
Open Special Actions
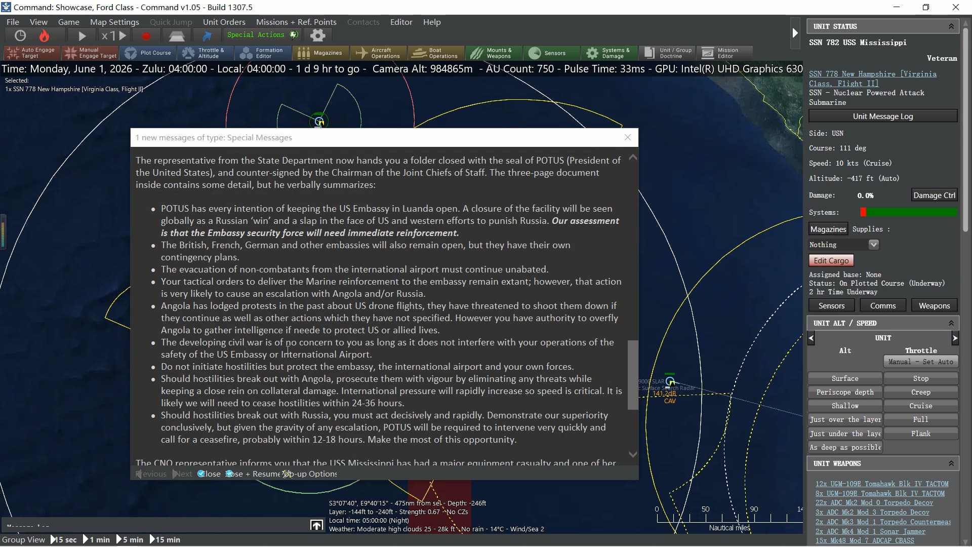coord(262,34)
